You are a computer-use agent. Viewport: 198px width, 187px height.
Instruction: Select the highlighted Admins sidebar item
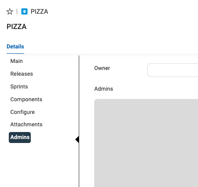[x=20, y=137]
